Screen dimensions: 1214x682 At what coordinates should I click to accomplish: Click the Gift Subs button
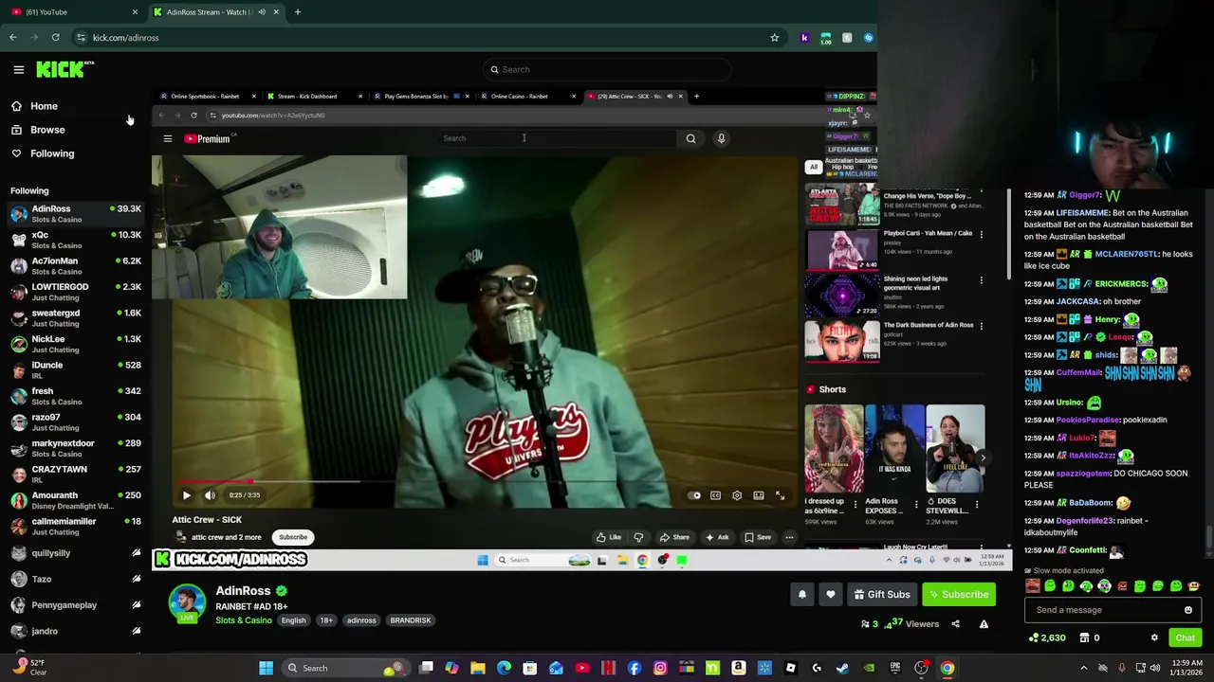(x=882, y=595)
